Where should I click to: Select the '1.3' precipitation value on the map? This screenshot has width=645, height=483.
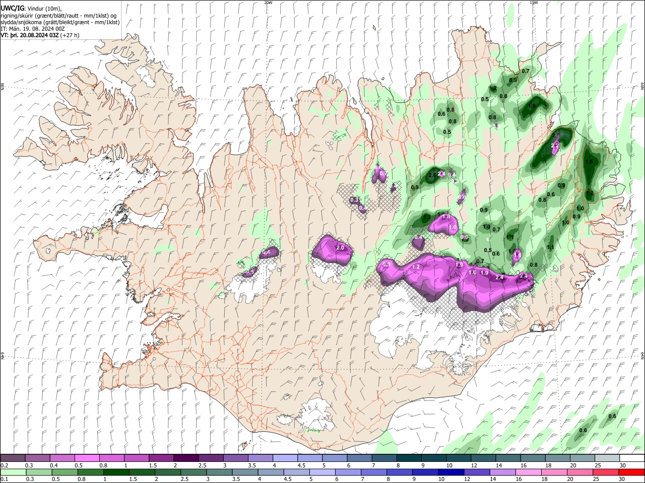click(427, 217)
